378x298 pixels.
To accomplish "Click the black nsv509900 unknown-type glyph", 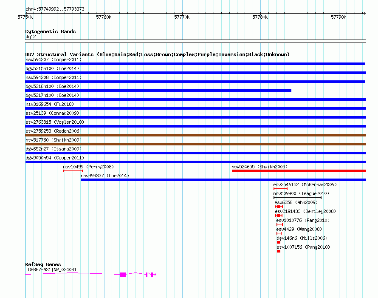I will pyautogui.click(x=297, y=198).
